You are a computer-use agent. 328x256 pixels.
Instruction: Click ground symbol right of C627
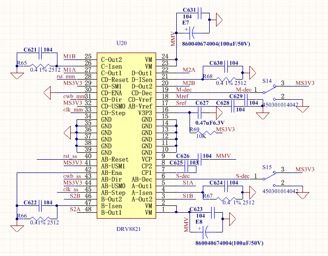(x=219, y=113)
